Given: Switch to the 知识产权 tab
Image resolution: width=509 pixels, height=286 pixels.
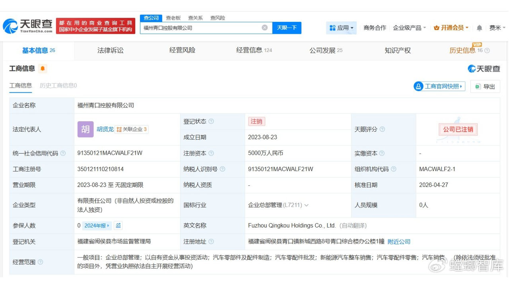Looking at the screenshot, I should (398, 51).
